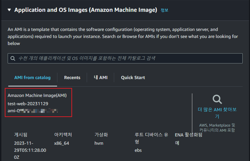Click the 아키텍처 column label
Screen dimensions: 250x161
[x=63, y=135]
